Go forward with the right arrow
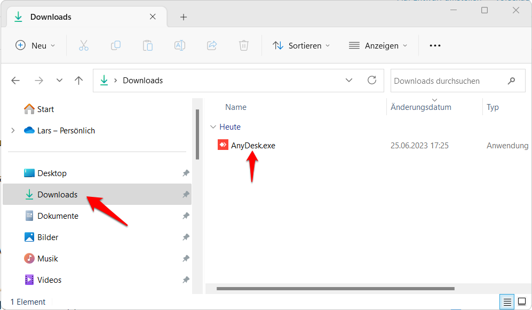Viewport: 532px width, 310px height. pyautogui.click(x=38, y=81)
